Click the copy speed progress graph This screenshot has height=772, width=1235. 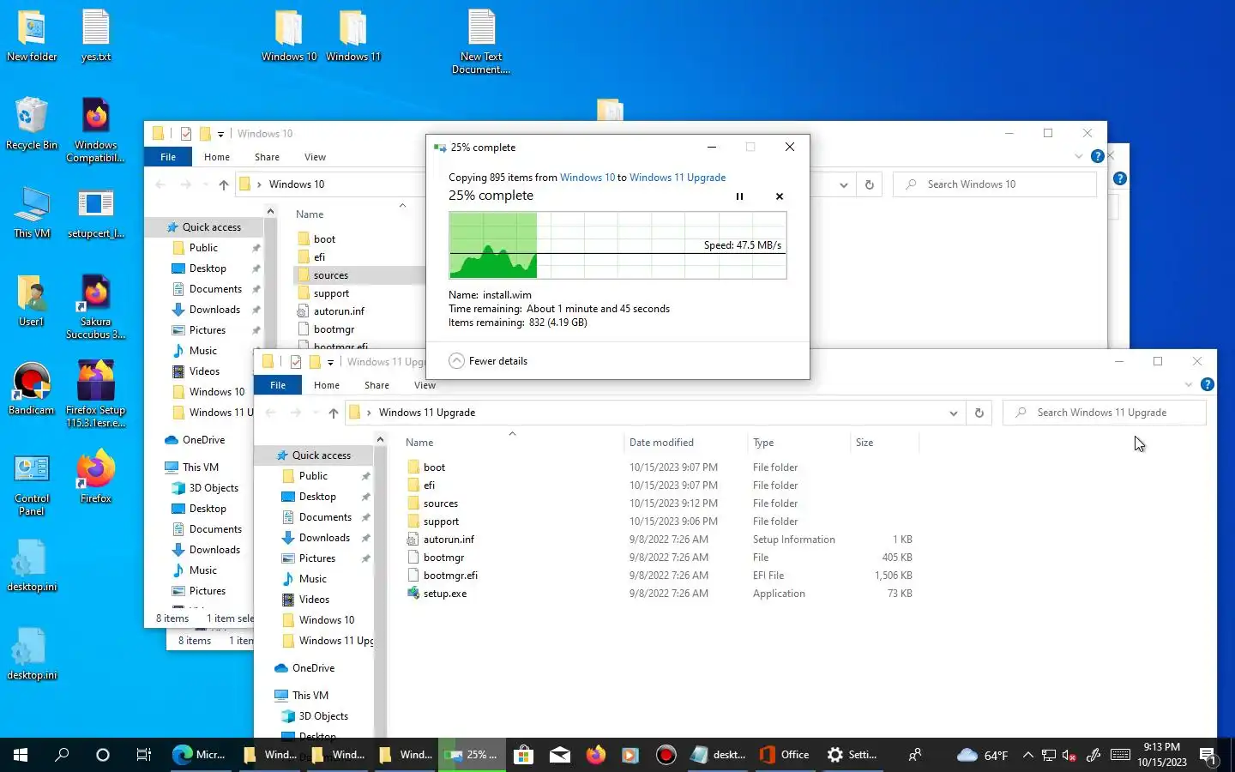tap(617, 245)
